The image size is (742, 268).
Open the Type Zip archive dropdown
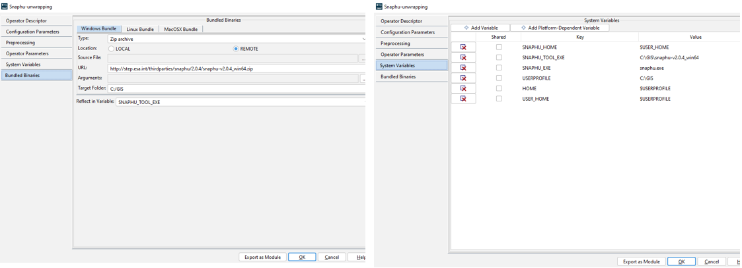click(237, 39)
